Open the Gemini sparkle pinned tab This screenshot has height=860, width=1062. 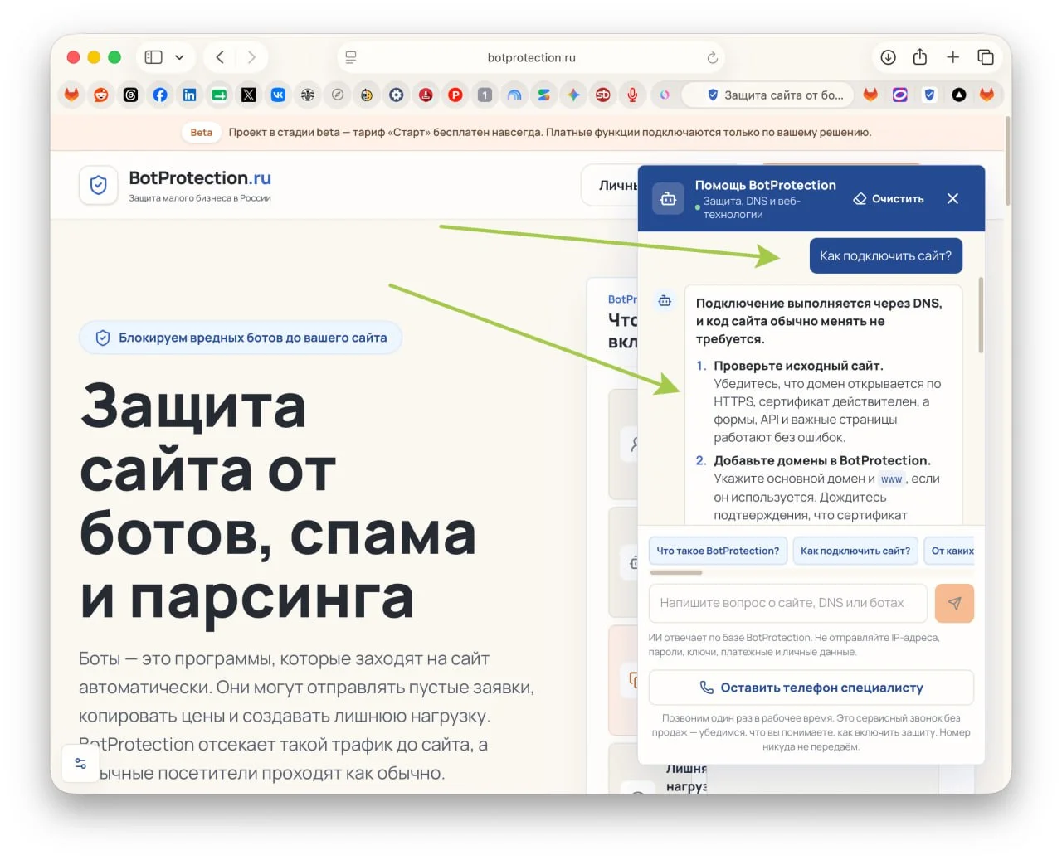point(573,95)
